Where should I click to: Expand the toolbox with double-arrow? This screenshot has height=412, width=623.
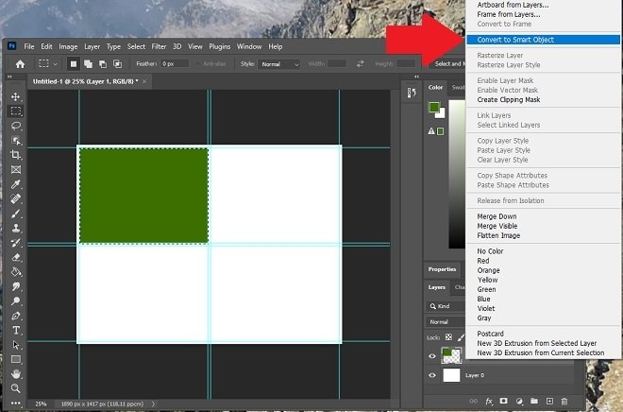[x=9, y=77]
